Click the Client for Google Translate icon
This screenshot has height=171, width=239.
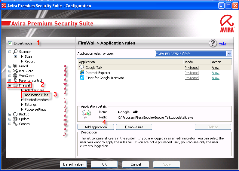click(82, 78)
